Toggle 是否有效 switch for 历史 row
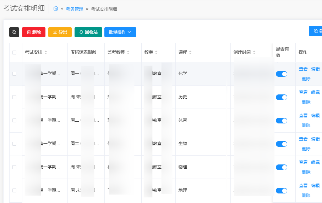Viewport: 322px width, 203px height. (x=282, y=97)
